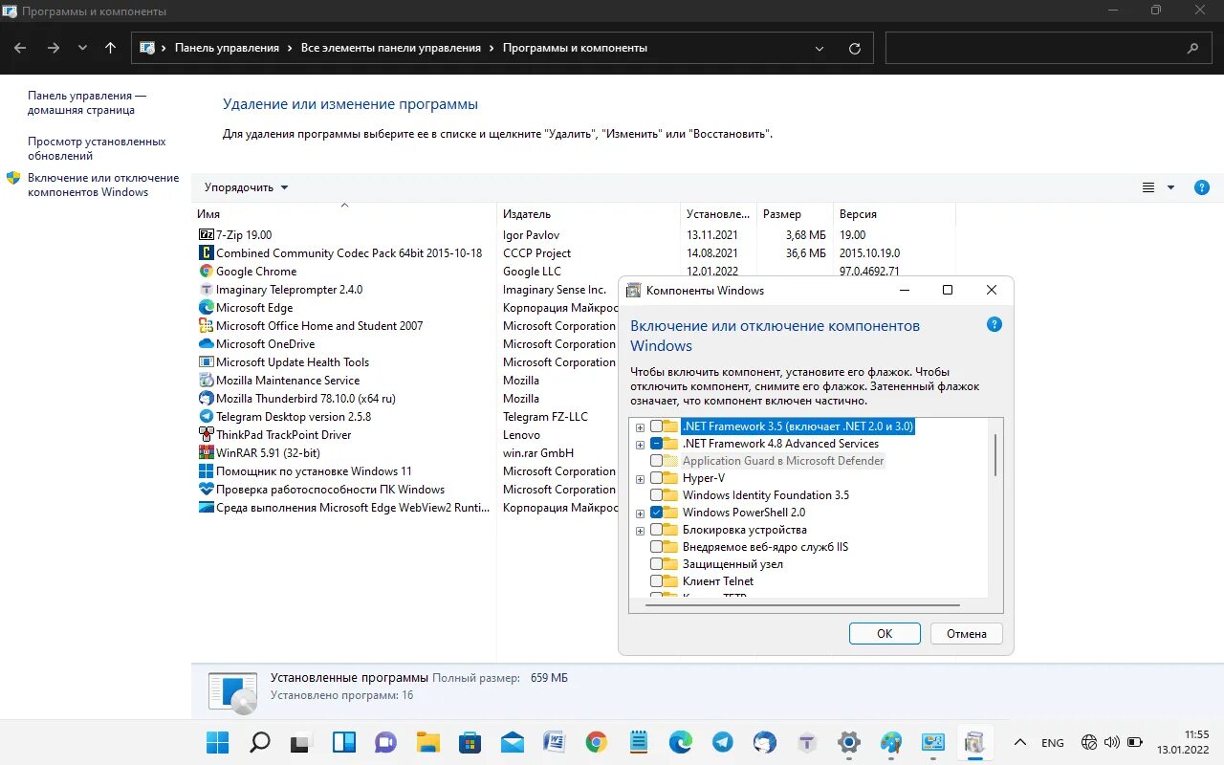The width and height of the screenshot is (1224, 765).
Task: Open Telegram from the taskbar
Action: (x=723, y=742)
